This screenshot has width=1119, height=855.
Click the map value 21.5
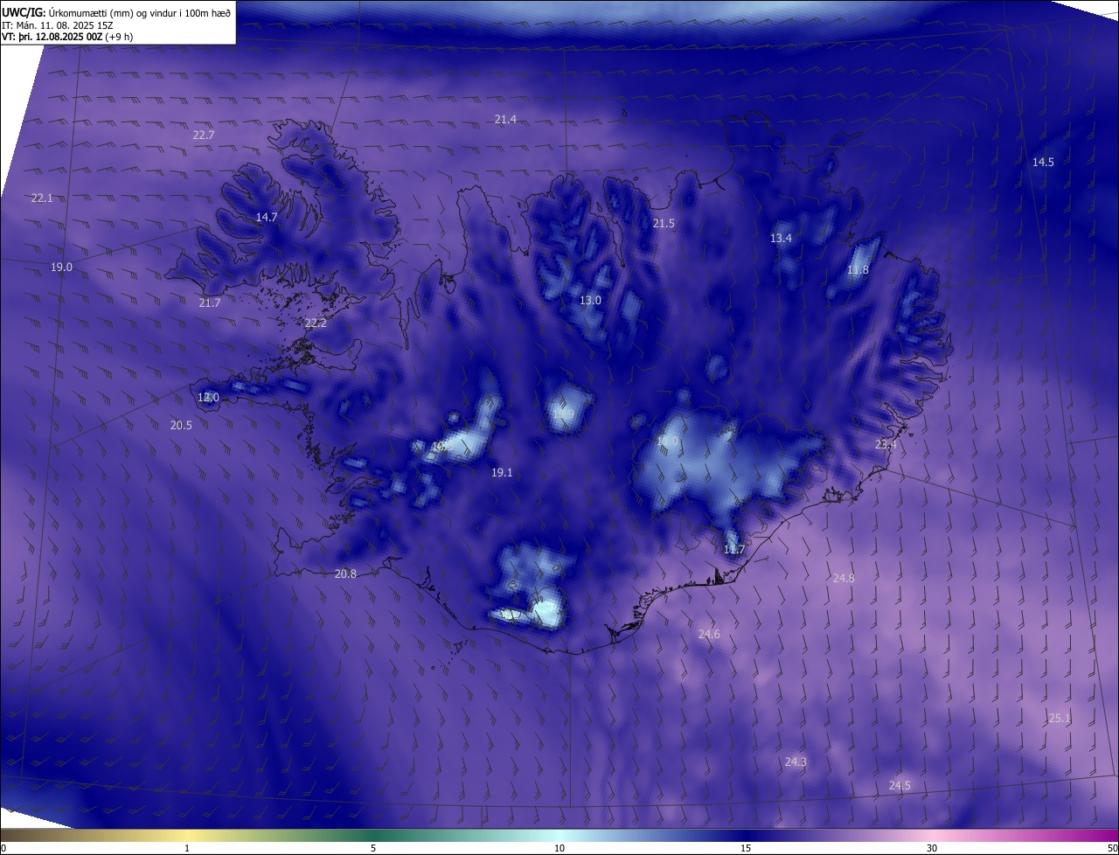tap(664, 224)
